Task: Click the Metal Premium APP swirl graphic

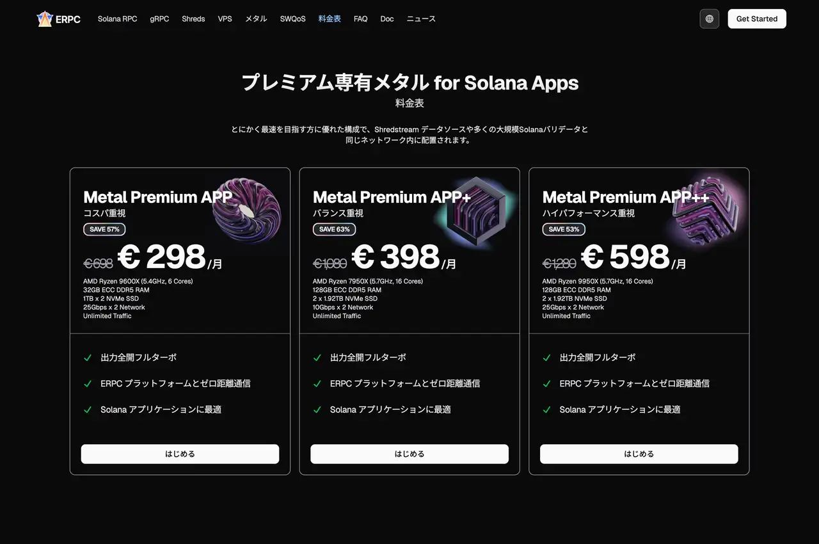Action: pos(248,211)
